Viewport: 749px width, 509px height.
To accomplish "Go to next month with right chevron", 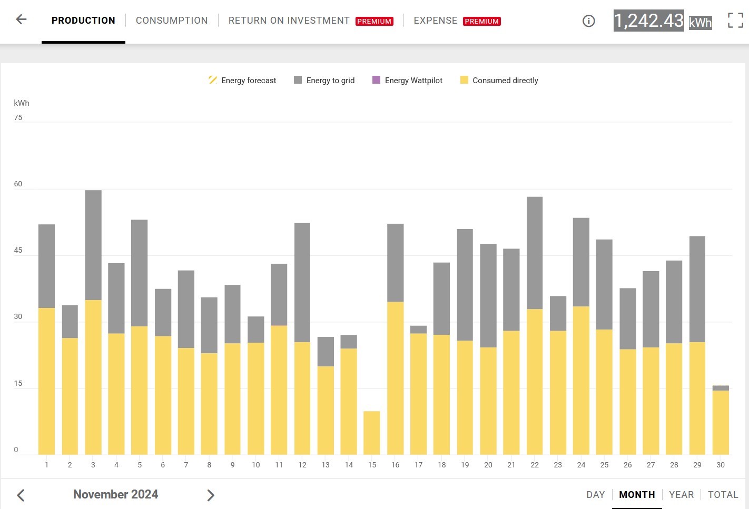I will [x=211, y=495].
